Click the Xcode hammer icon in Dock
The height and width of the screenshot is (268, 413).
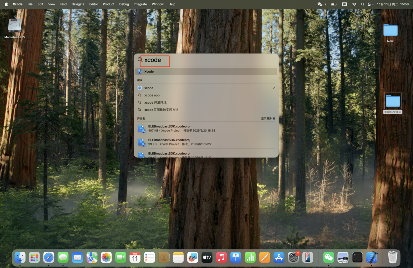click(x=372, y=257)
